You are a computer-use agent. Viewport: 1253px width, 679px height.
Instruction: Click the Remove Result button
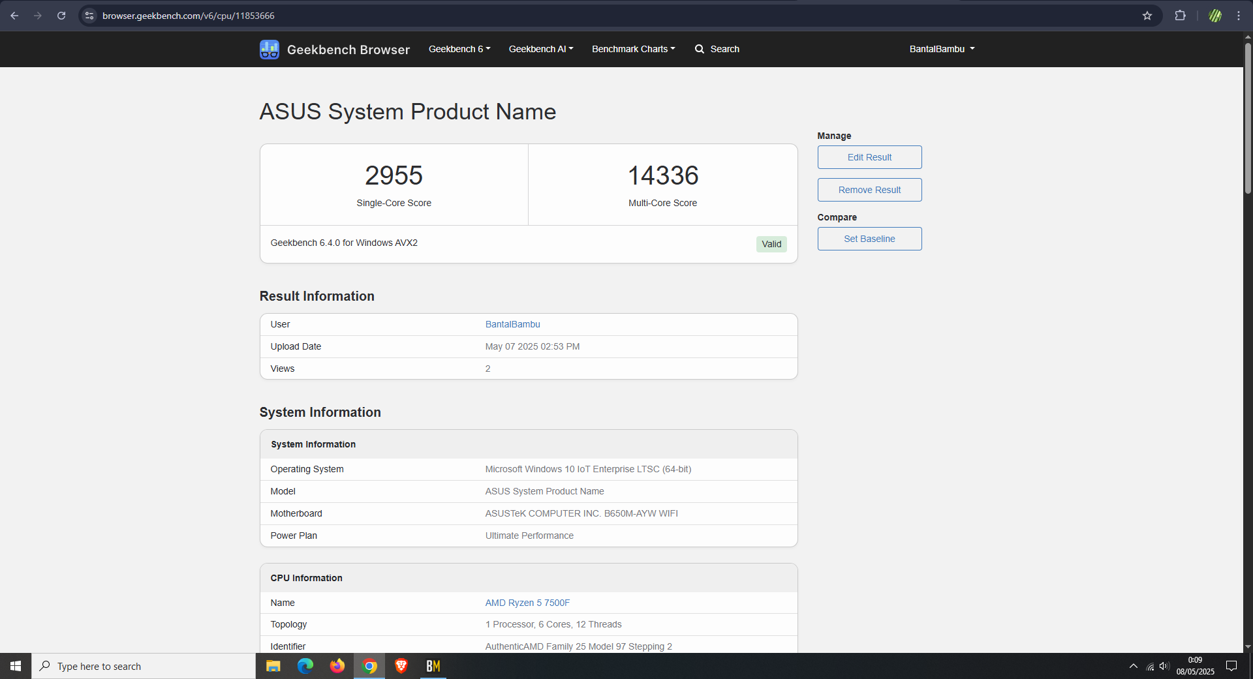(869, 190)
